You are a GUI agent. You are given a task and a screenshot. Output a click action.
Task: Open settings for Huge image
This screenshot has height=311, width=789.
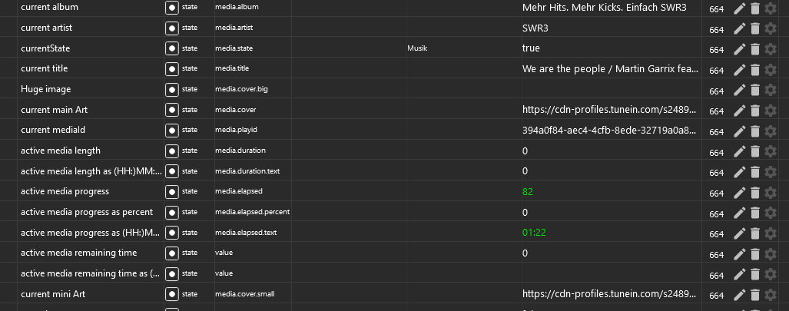pyautogui.click(x=771, y=90)
